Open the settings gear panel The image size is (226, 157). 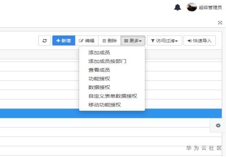pos(218,126)
